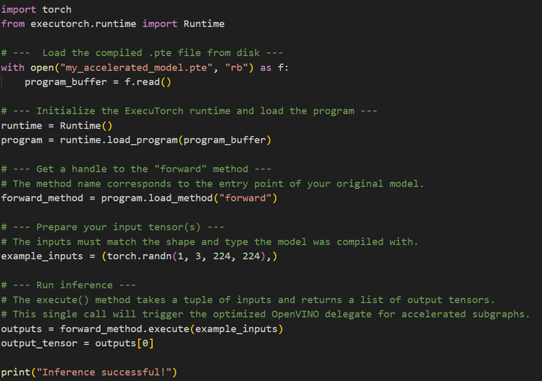Click the print function name

[x=15, y=372]
